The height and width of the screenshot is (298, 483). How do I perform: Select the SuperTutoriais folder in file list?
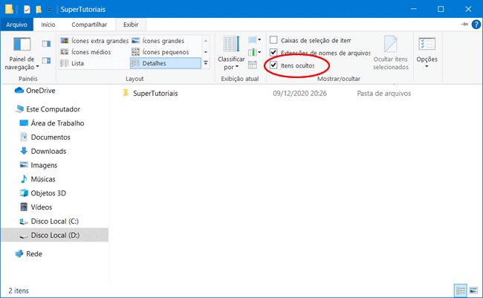(x=155, y=94)
